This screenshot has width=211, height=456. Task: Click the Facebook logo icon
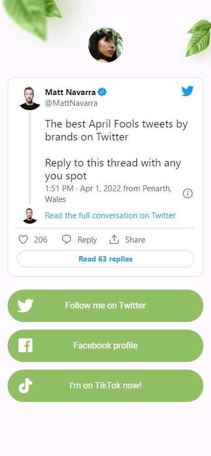25,345
